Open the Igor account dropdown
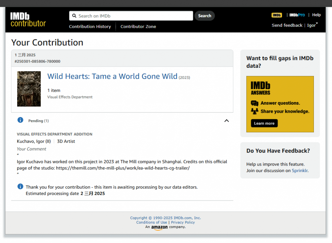 312,25
